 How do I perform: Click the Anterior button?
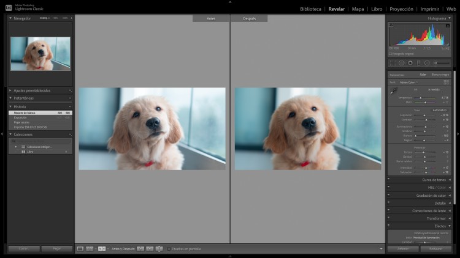(x=403, y=249)
